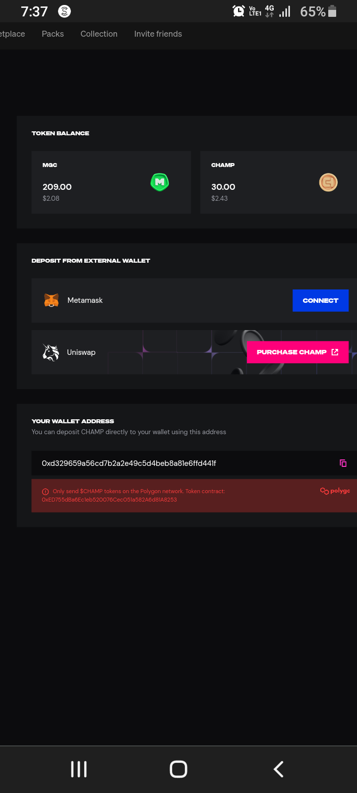Tap the token contract address text

coord(109,500)
